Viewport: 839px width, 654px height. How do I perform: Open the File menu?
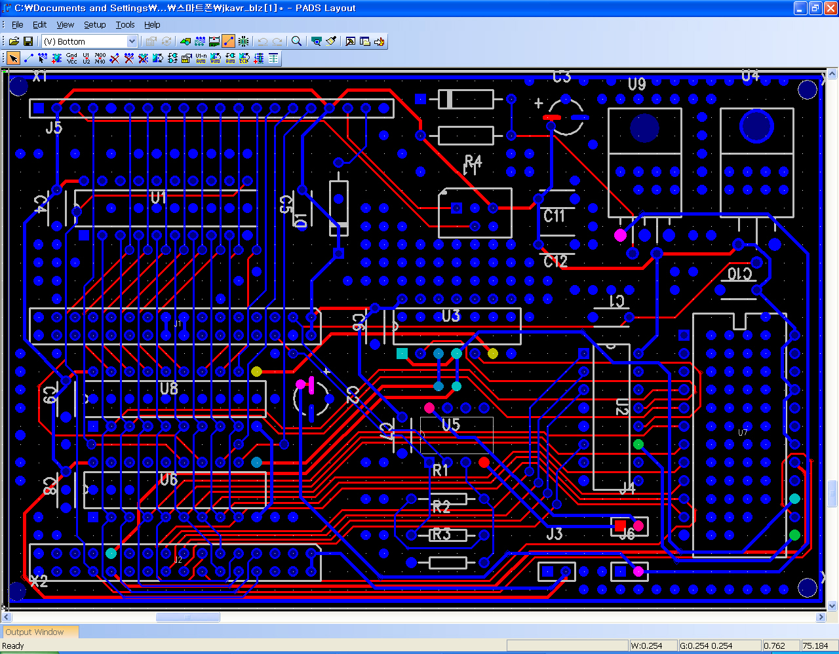[x=18, y=24]
